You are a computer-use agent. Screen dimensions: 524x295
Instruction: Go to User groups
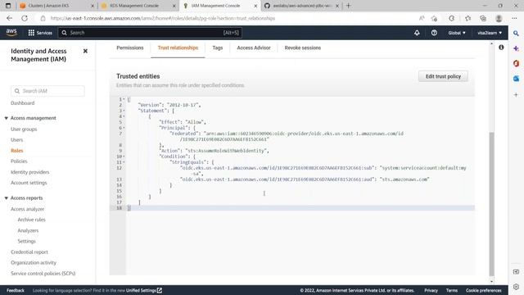pos(24,129)
